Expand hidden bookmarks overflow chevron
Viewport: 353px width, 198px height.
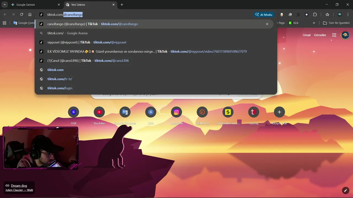tap(314, 23)
